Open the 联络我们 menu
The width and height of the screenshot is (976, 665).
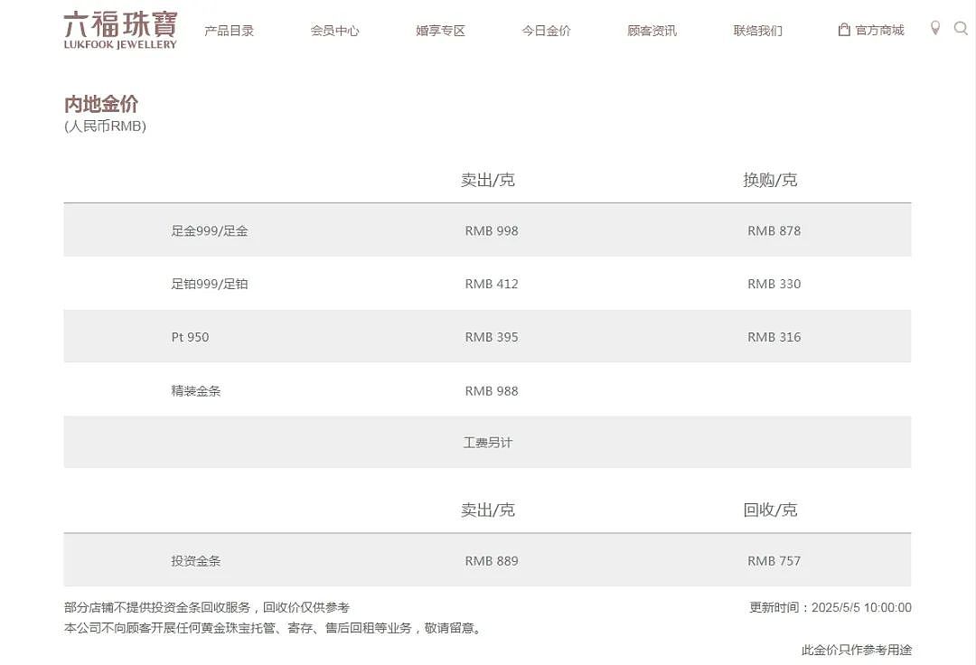[757, 31]
